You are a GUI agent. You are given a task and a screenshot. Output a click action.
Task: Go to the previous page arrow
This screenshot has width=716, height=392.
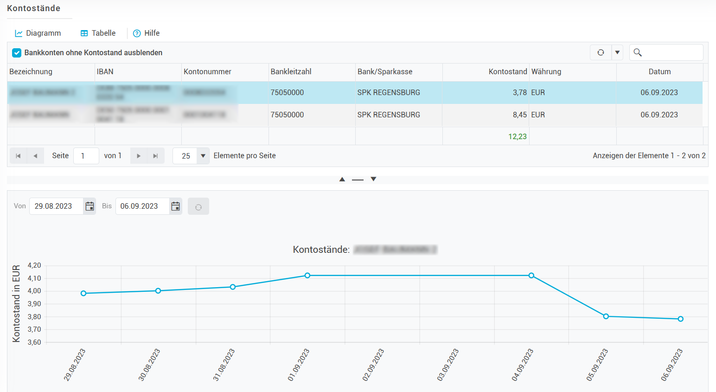click(35, 156)
